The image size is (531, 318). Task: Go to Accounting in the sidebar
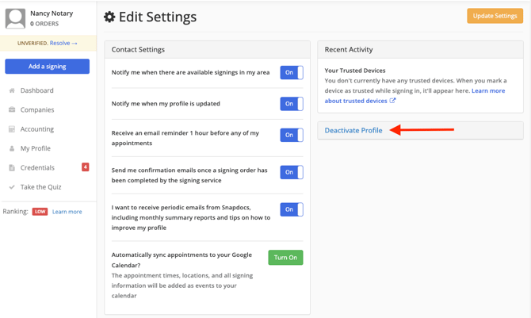click(x=37, y=129)
